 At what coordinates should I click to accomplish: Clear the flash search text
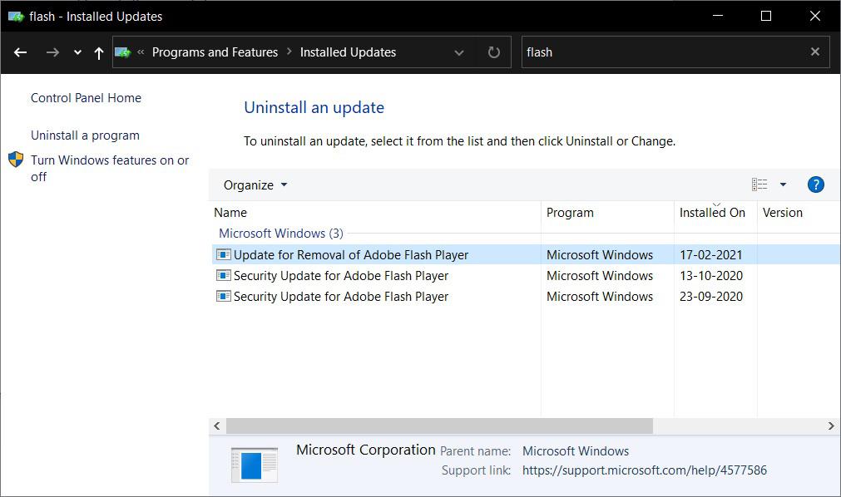[x=815, y=52]
